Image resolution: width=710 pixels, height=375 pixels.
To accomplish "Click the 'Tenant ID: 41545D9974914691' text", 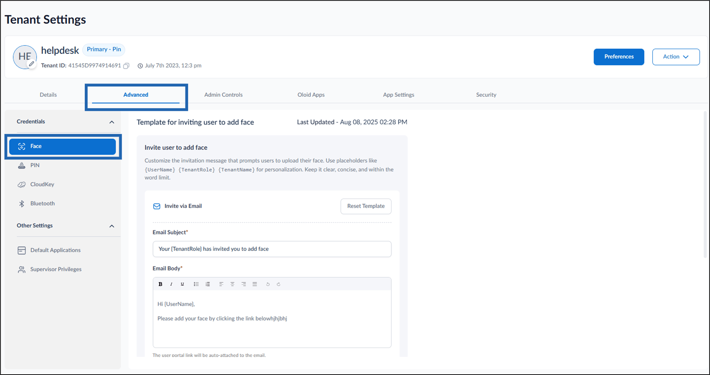I will 81,66.
